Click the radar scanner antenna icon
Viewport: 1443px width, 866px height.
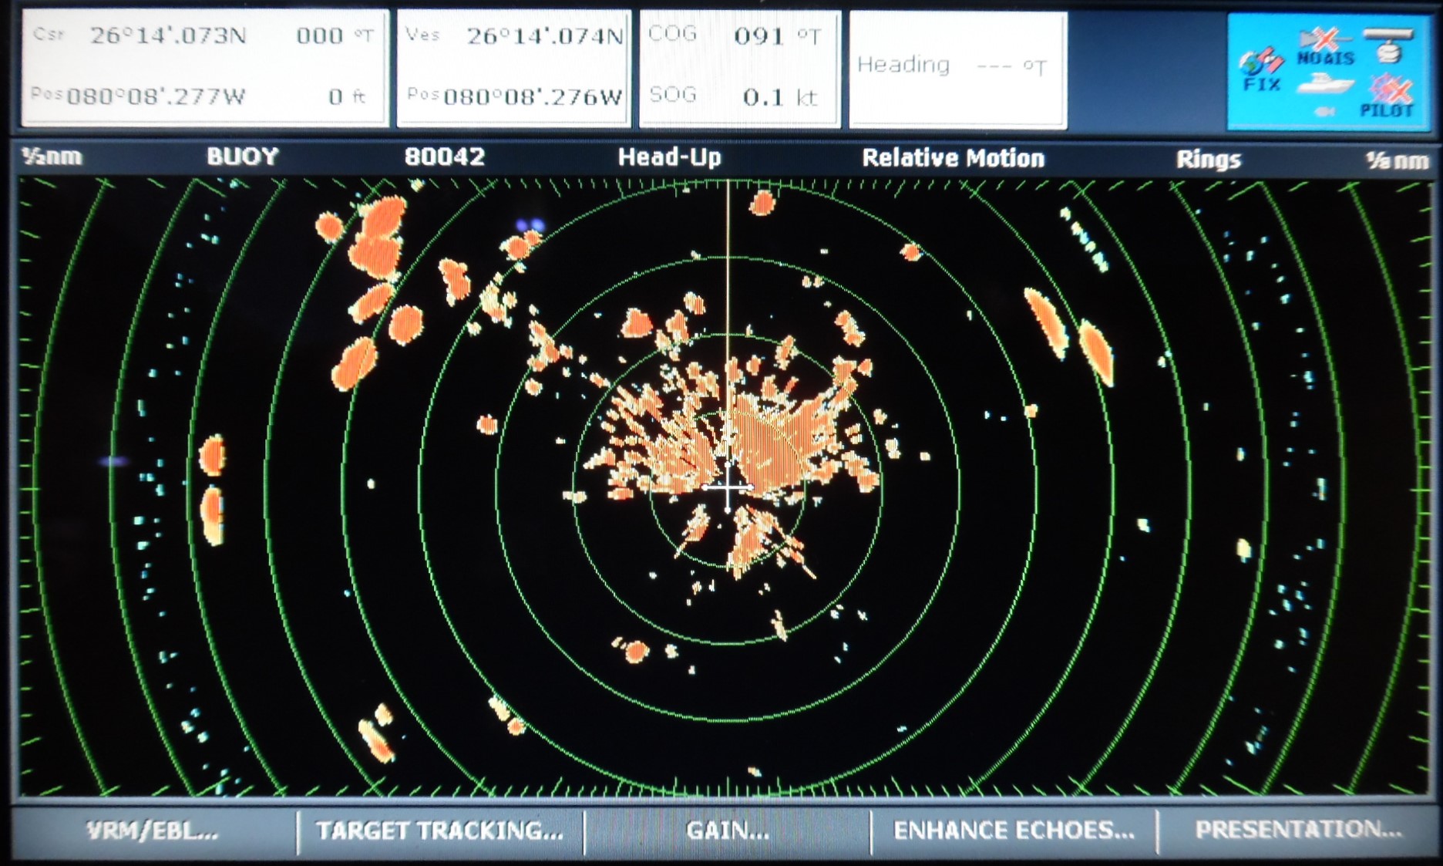click(x=1387, y=45)
